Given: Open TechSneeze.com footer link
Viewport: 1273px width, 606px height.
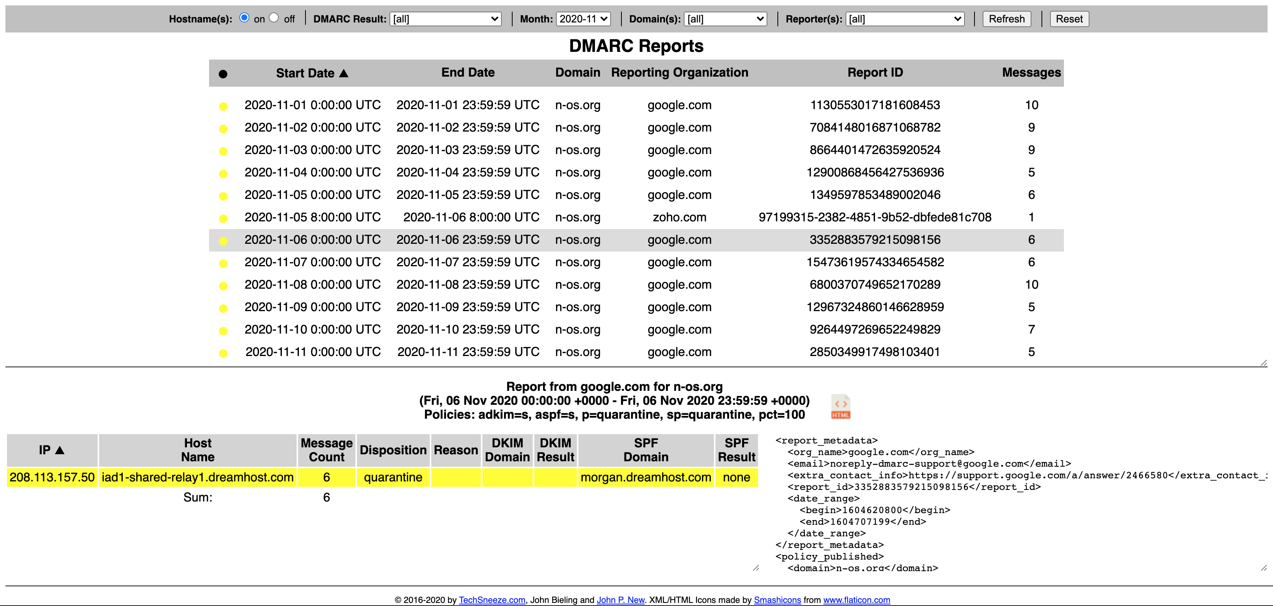Looking at the screenshot, I should 492,599.
